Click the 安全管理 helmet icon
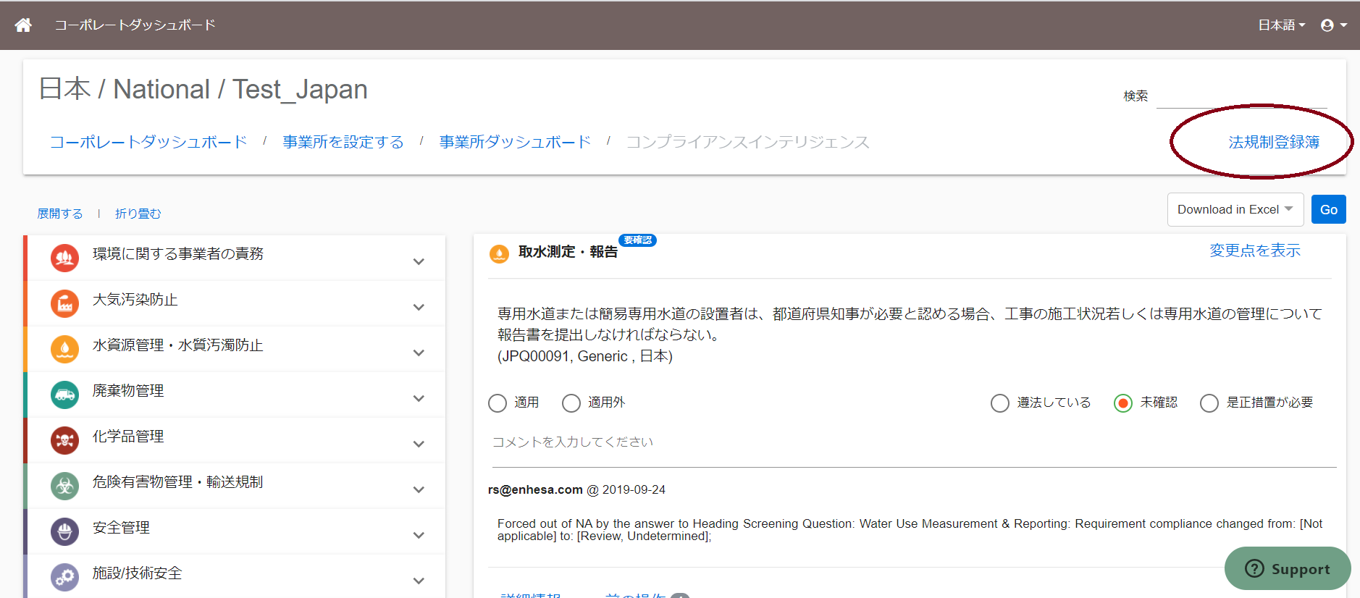Image resolution: width=1360 pixels, height=598 pixels. pyautogui.click(x=64, y=531)
